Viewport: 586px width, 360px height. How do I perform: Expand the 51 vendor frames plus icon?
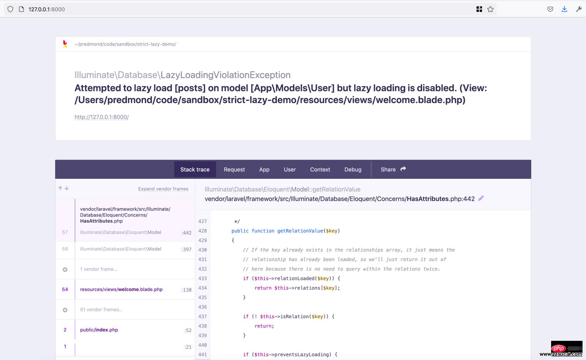click(65, 310)
